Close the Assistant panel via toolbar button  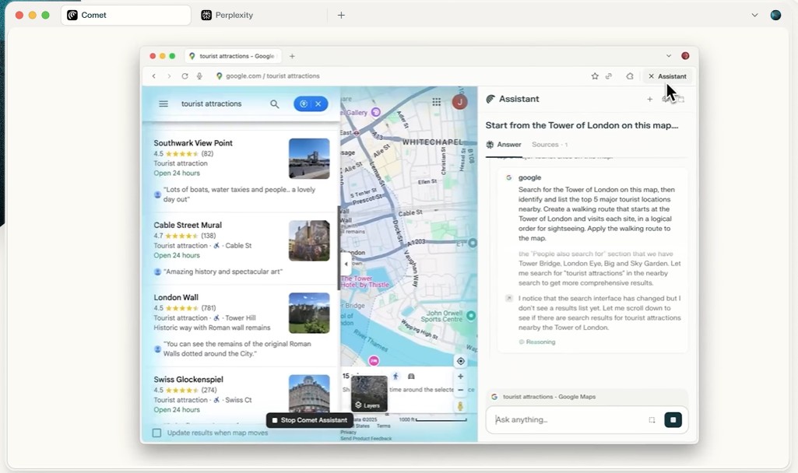tap(667, 75)
